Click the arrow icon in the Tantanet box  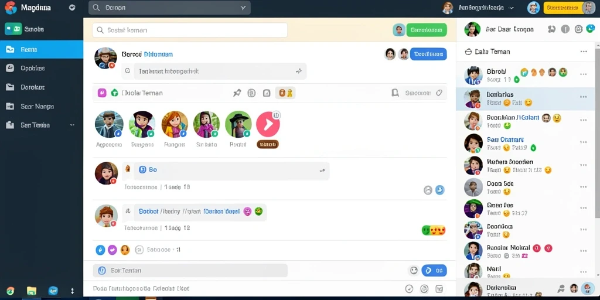pos(299,71)
